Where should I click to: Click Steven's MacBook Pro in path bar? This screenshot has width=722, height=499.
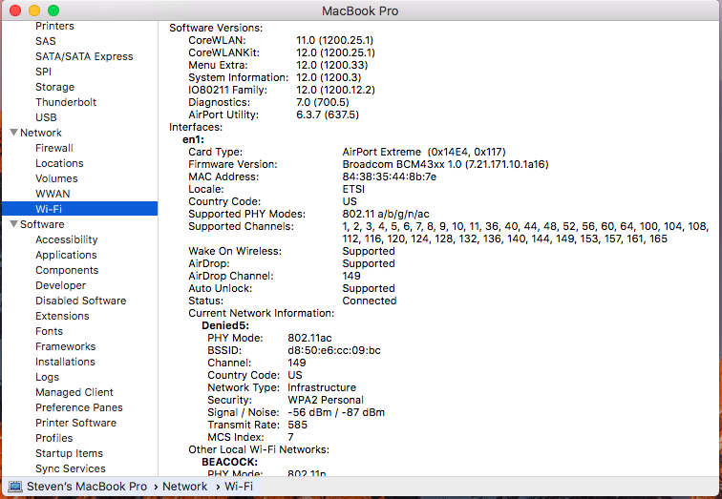87,487
